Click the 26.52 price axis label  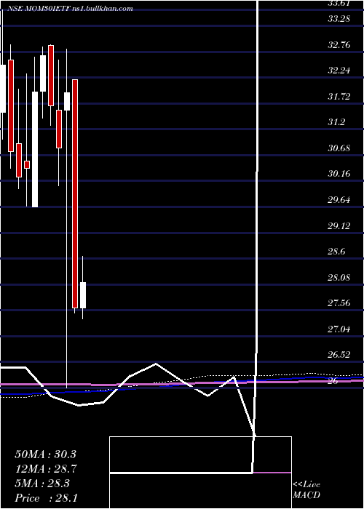[339, 355]
